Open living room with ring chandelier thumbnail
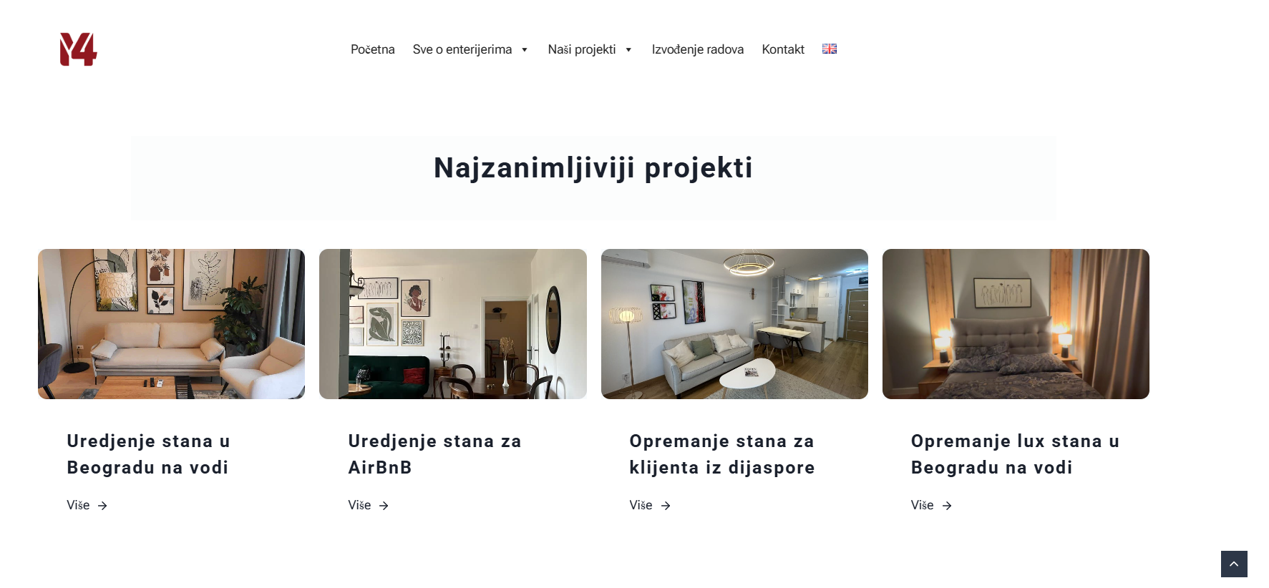1269x588 pixels. click(x=734, y=324)
